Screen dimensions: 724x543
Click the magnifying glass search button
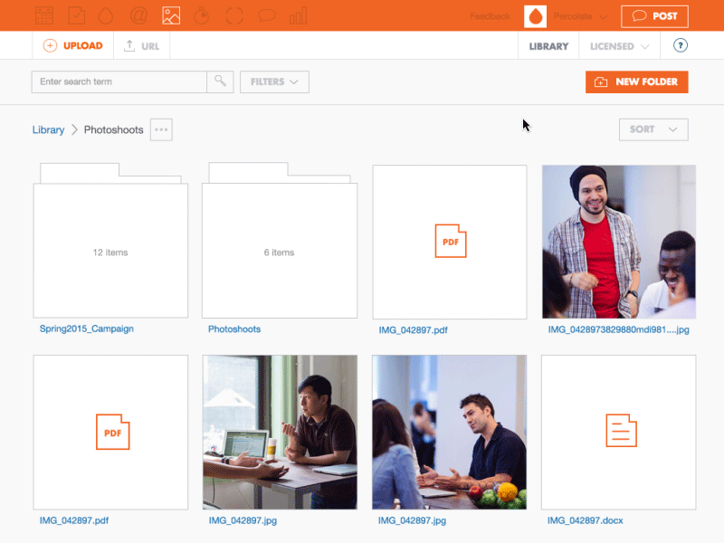click(x=220, y=81)
